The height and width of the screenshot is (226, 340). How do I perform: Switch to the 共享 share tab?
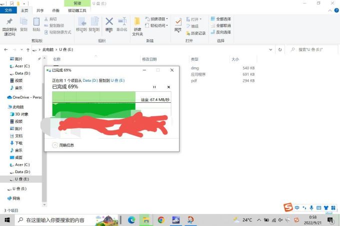click(40, 10)
